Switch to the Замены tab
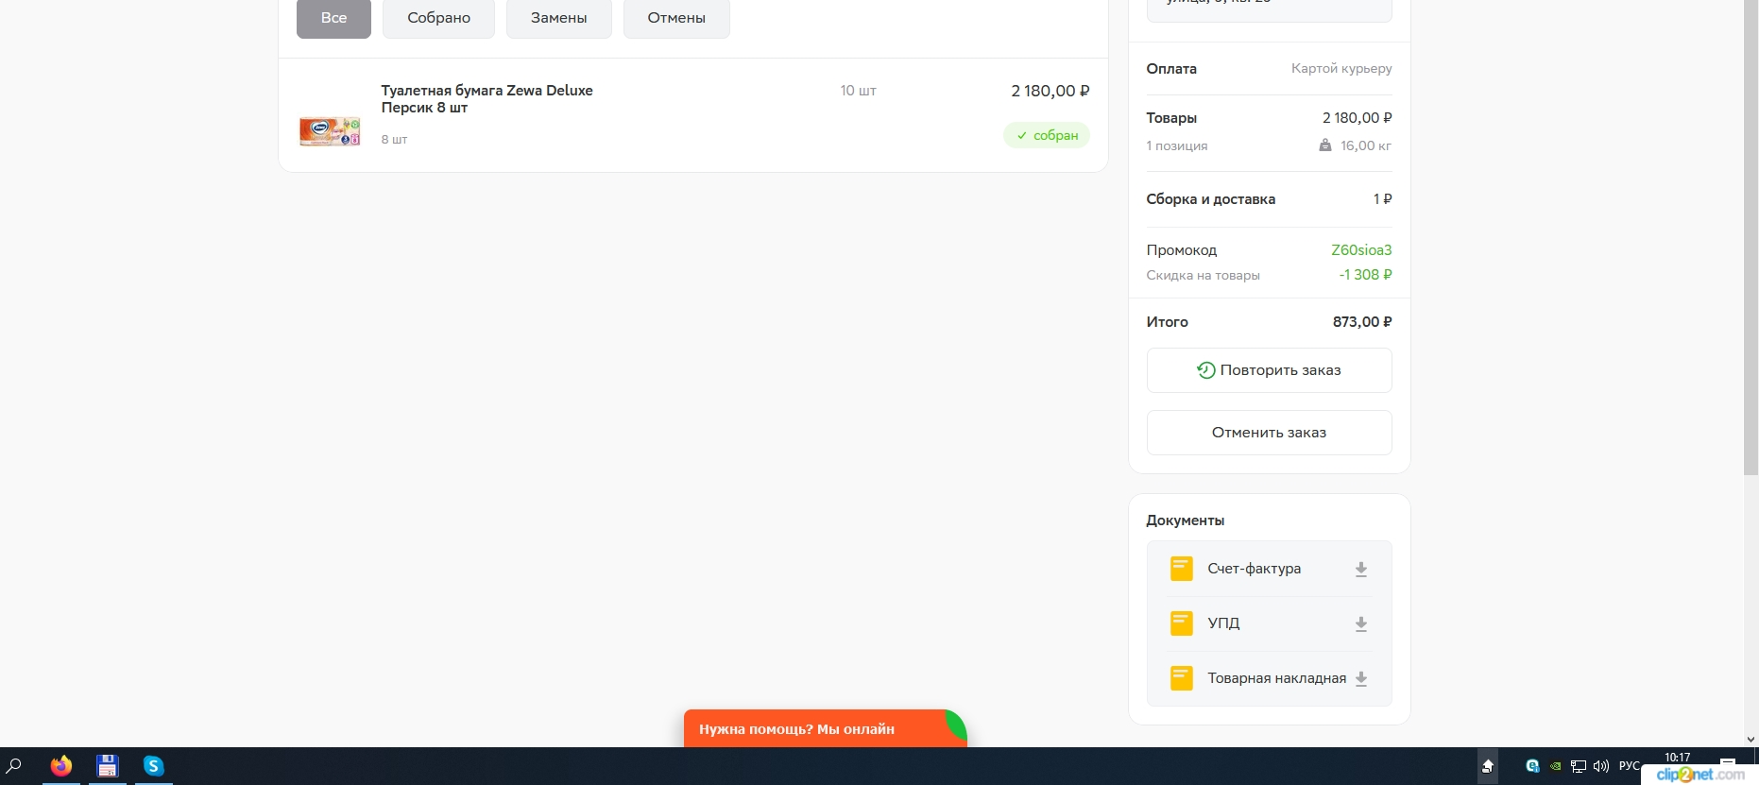The width and height of the screenshot is (1759, 785). pyautogui.click(x=558, y=18)
